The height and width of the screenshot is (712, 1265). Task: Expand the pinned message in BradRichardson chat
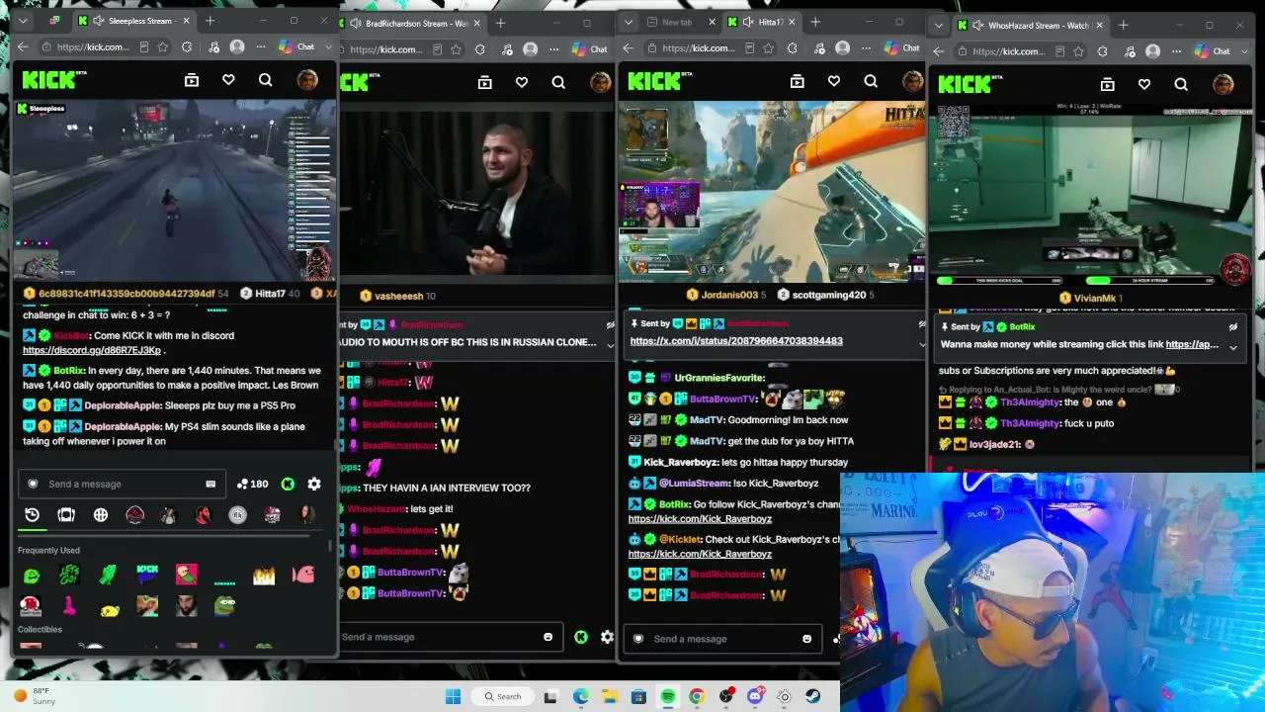[x=611, y=345]
